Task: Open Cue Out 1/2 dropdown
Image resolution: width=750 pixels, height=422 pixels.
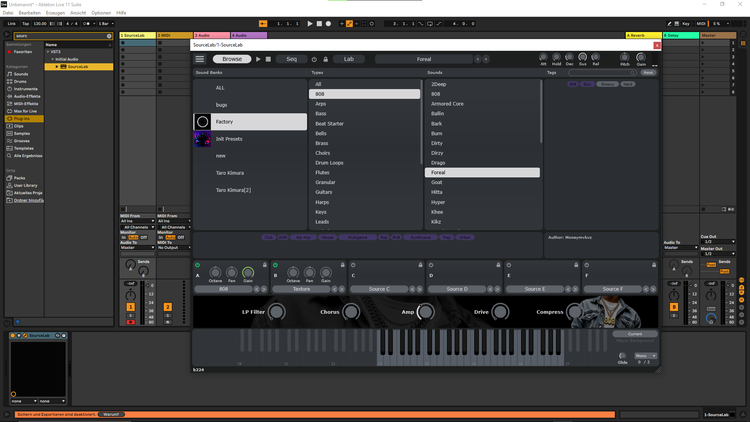Action: point(718,242)
